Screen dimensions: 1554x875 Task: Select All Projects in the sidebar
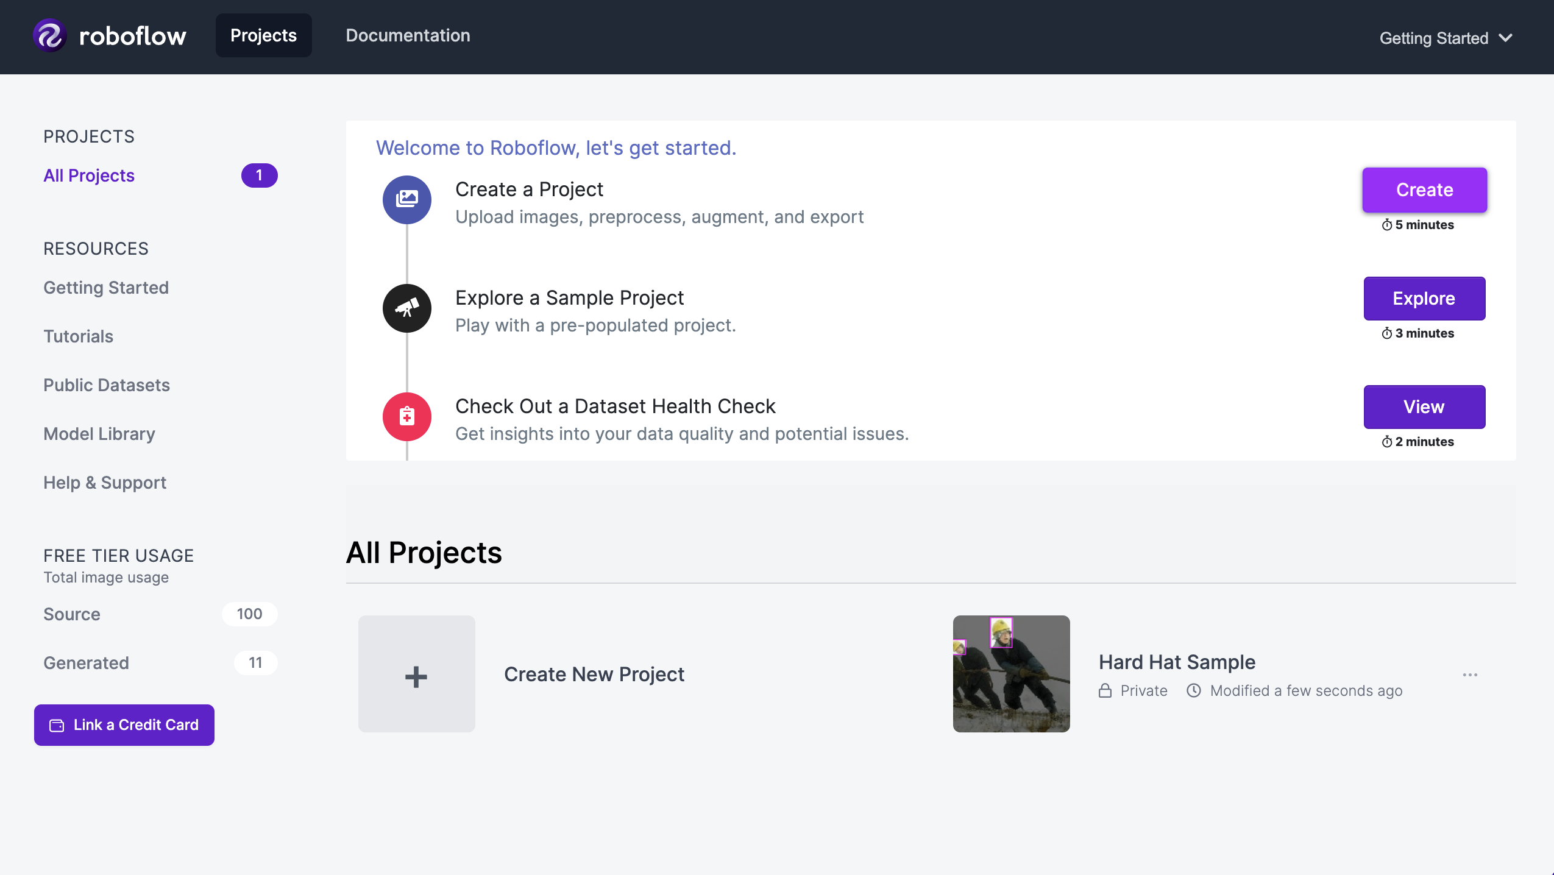(89, 175)
